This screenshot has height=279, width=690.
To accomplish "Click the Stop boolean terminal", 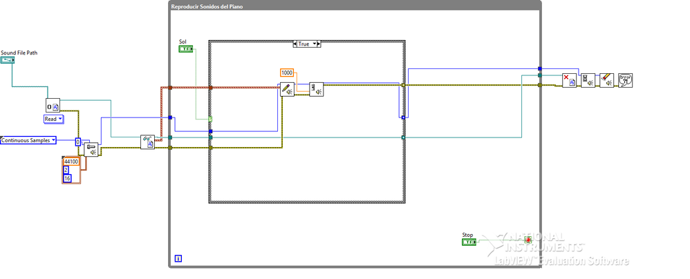I will click(469, 242).
